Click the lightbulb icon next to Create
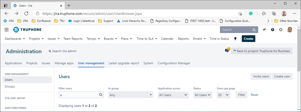 [x=235, y=39]
